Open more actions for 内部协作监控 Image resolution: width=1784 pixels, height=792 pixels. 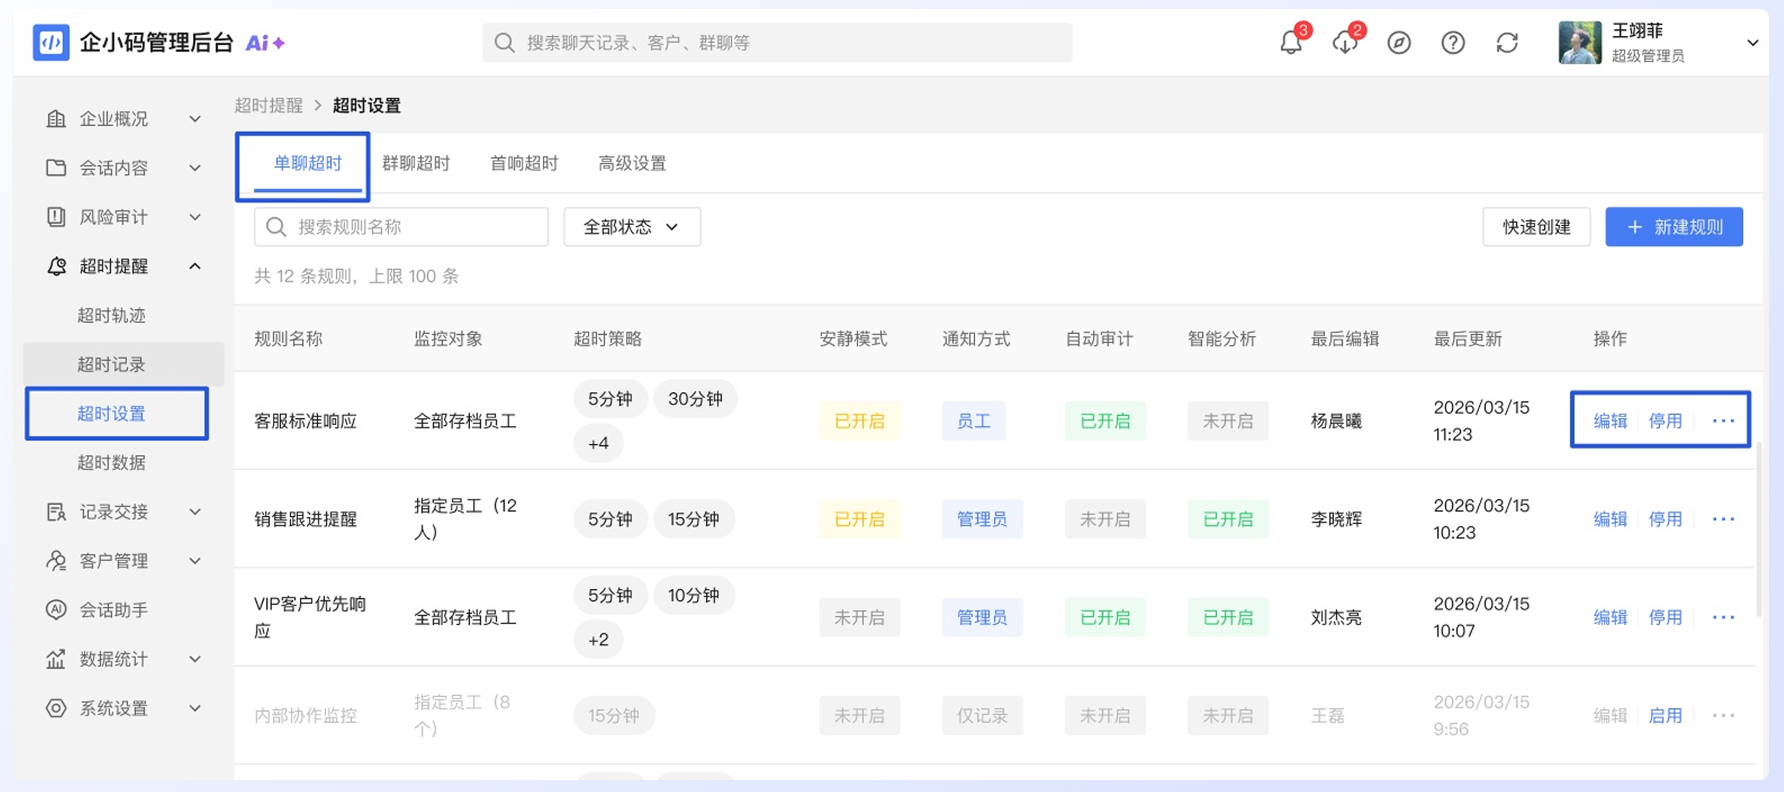(x=1722, y=715)
